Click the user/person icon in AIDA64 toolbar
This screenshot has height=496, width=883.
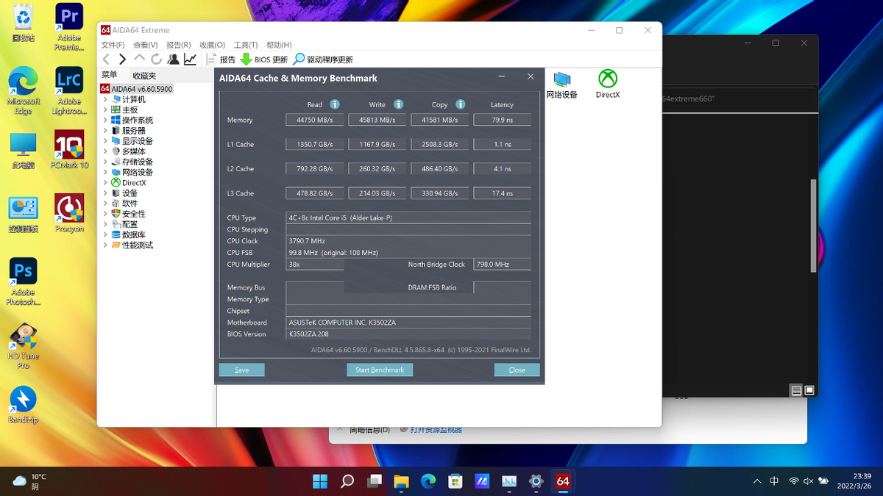click(173, 60)
